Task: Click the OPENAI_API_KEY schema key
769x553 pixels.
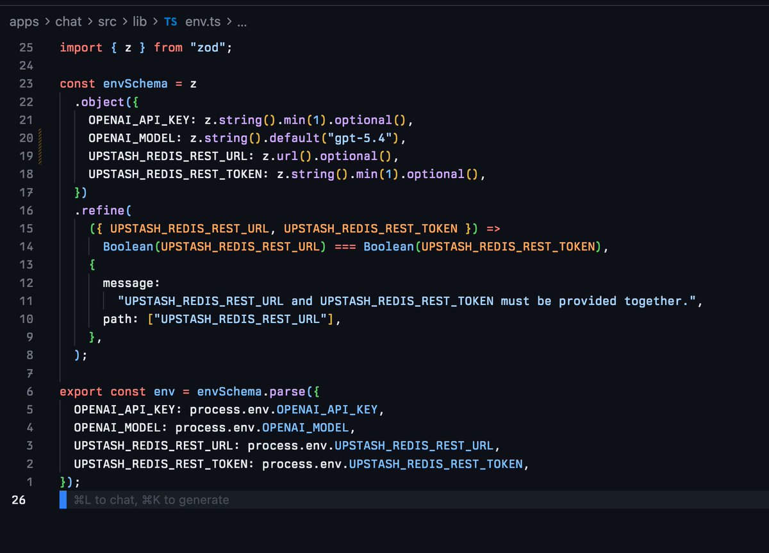Action: pos(138,120)
